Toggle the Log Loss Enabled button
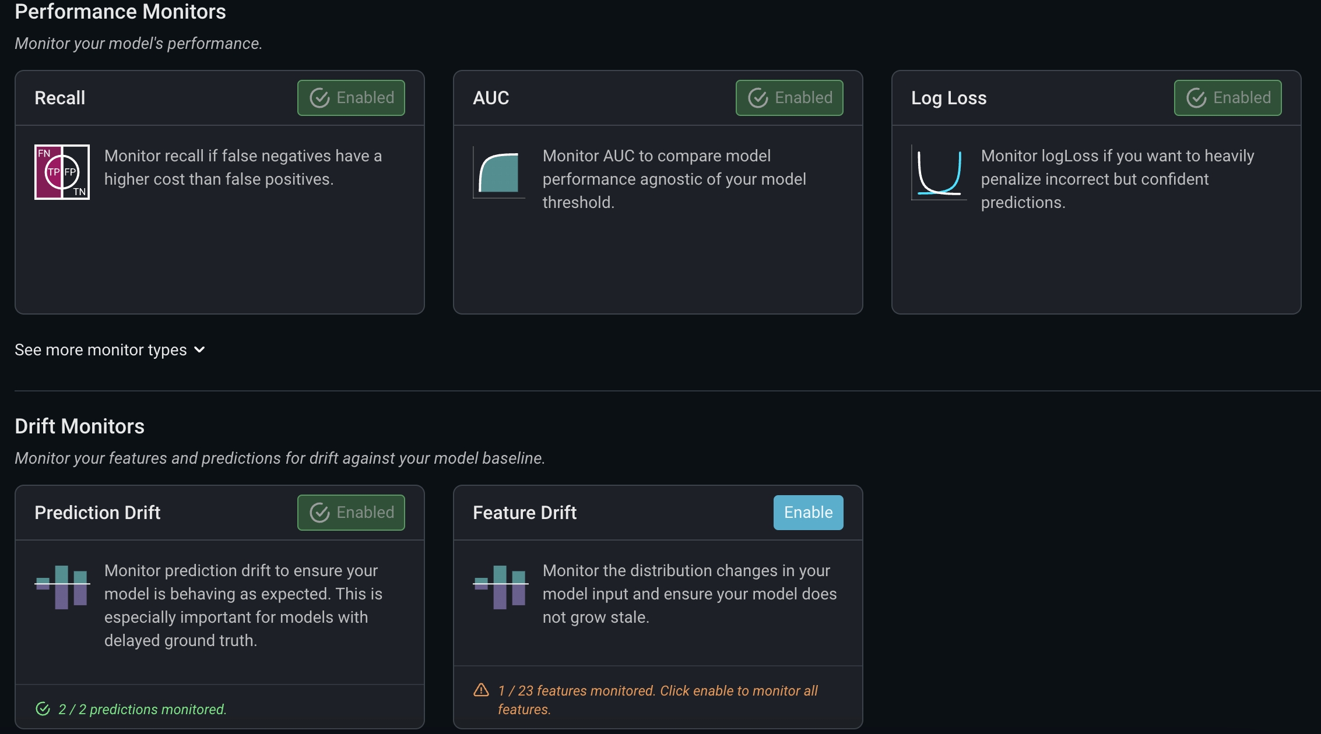This screenshot has width=1321, height=734. tap(1228, 98)
